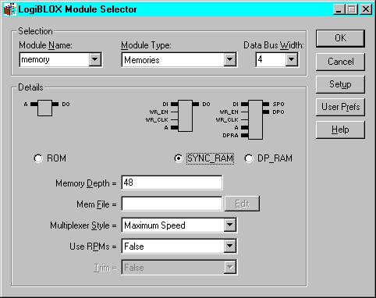The height and width of the screenshot is (298, 376).
Task: Click the Memory Depth input field
Action: (172, 183)
